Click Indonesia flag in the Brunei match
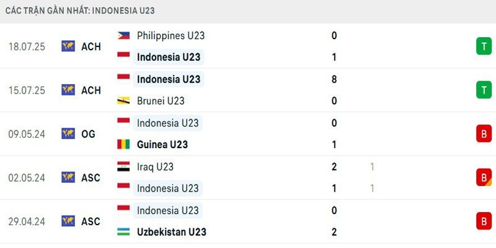The width and height of the screenshot is (496, 248). (x=123, y=79)
